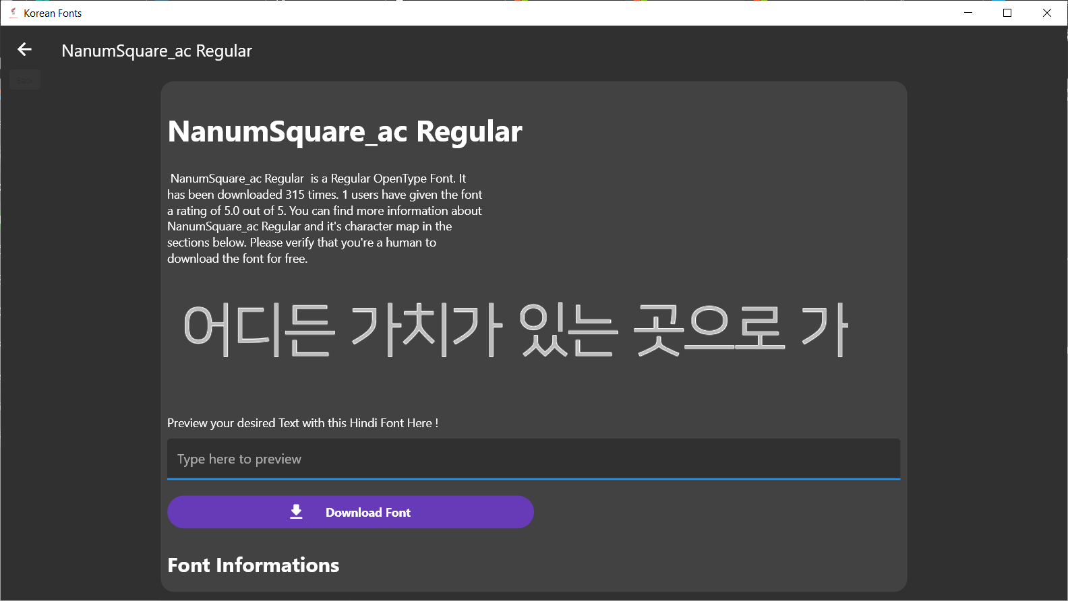Screen dimensions: 1068x601
Task: Click the Type here to preview field
Action: coord(533,459)
